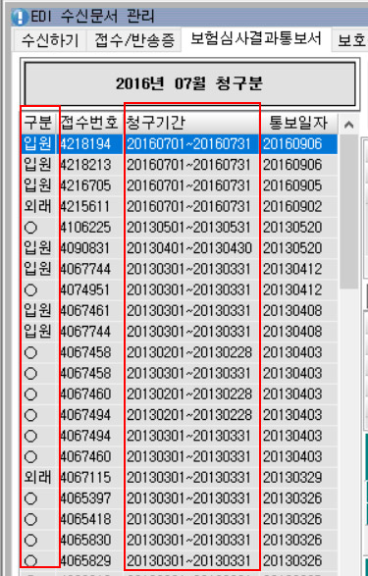The width and height of the screenshot is (368, 576).
Task: Select the 외래 row numbered 4067115
Action: pyautogui.click(x=180, y=478)
